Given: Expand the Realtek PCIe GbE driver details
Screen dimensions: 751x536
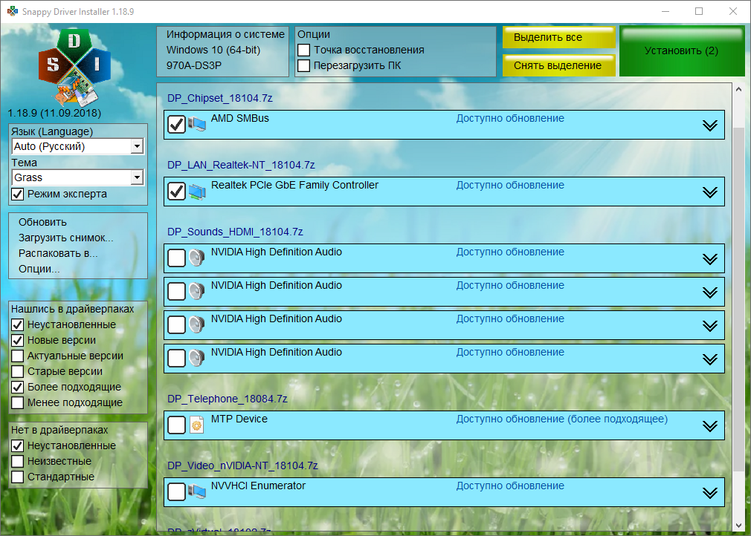Looking at the screenshot, I should [710, 192].
